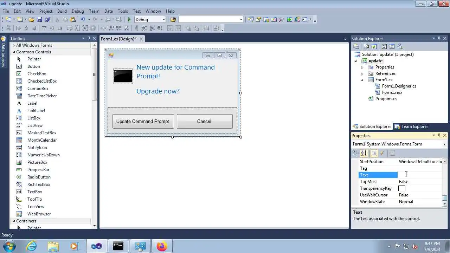Viewport: 450px width, 253px height.
Task: Select the ComboBox control in Toolbox
Action: click(38, 89)
